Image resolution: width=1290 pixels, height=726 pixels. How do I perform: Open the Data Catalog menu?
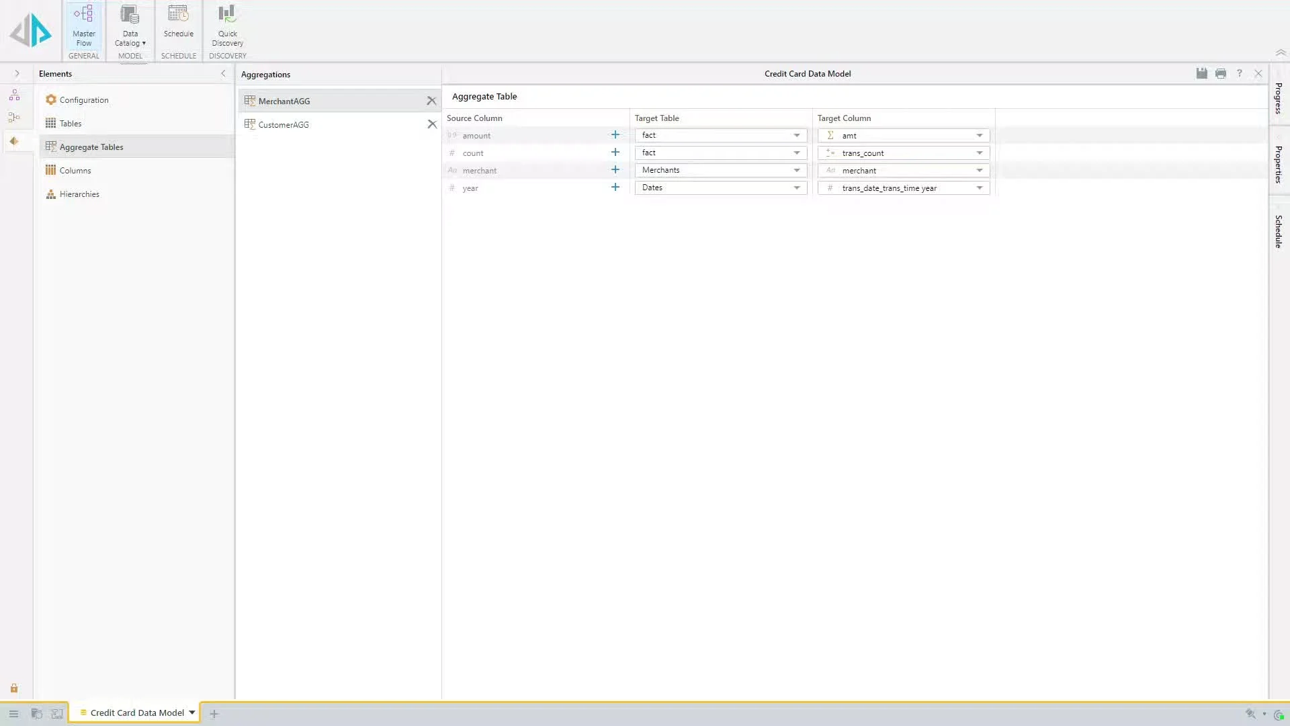coord(130,26)
